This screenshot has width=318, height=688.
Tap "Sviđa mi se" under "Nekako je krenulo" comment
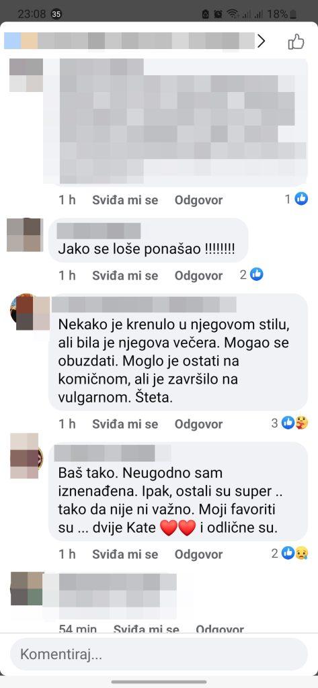click(x=125, y=424)
